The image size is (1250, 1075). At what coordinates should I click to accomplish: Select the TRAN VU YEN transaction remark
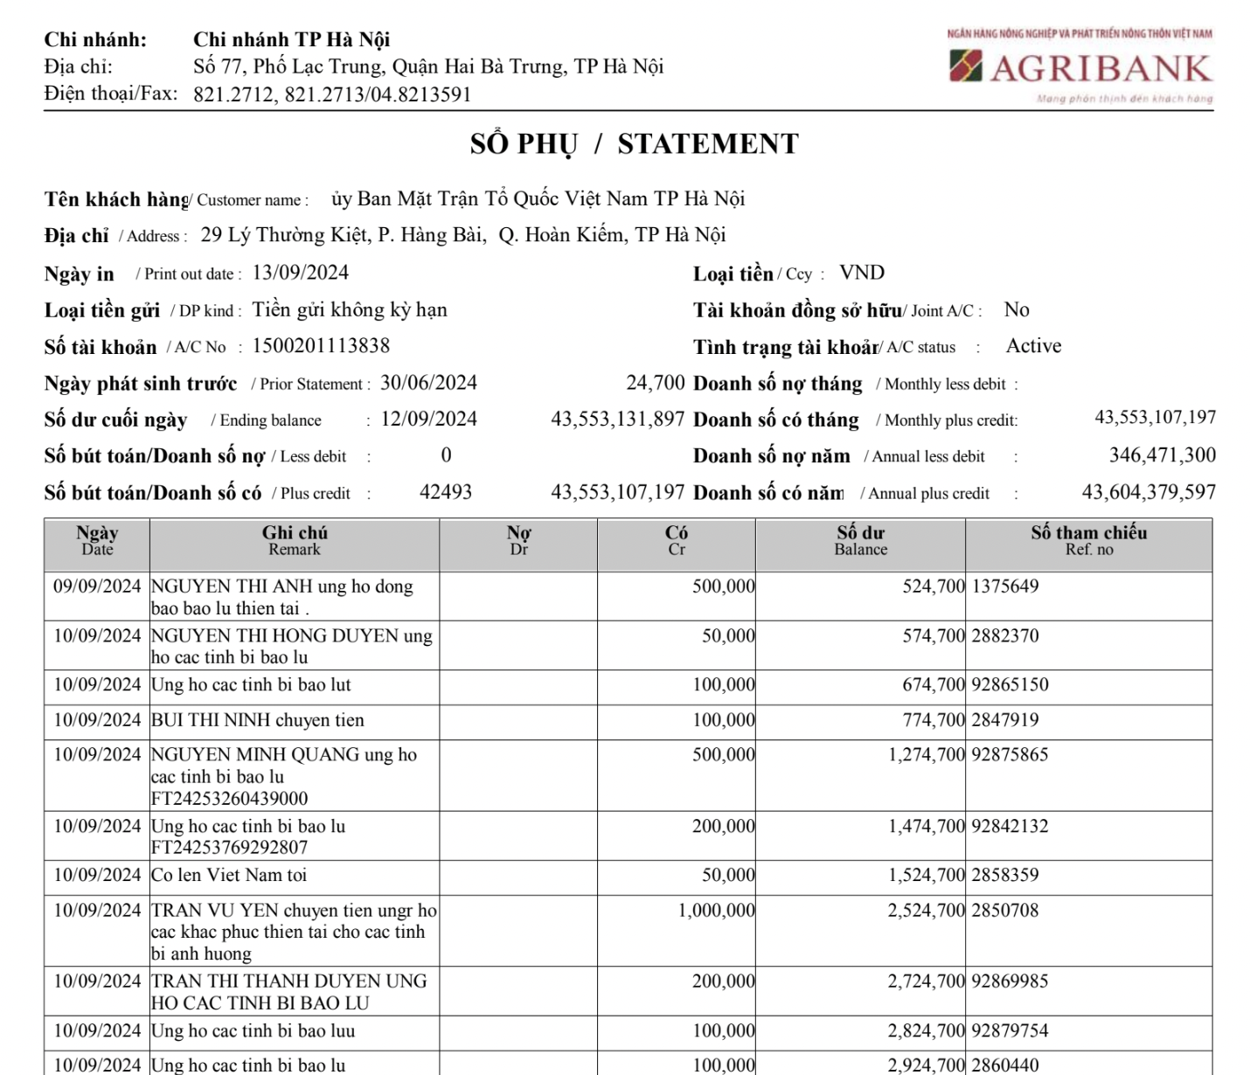tap(294, 932)
